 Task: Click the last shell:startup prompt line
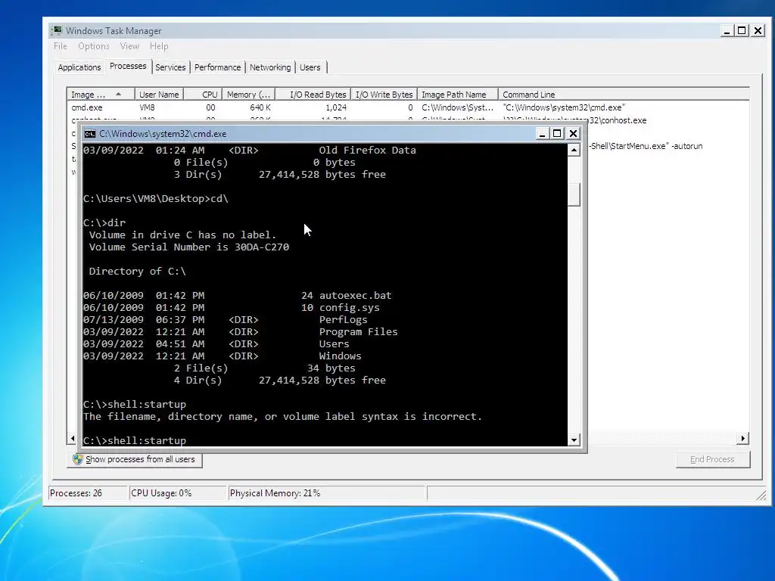pyautogui.click(x=135, y=440)
